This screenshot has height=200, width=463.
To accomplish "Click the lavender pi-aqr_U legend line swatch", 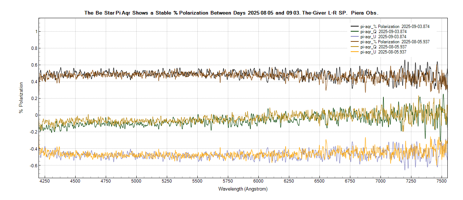I will pos(355,37).
